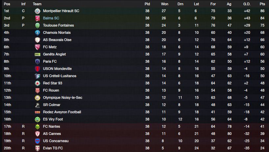Open the US Concarneau badge icon
Image resolution: width=269 pixels, height=152 pixels.
[x=37, y=141]
